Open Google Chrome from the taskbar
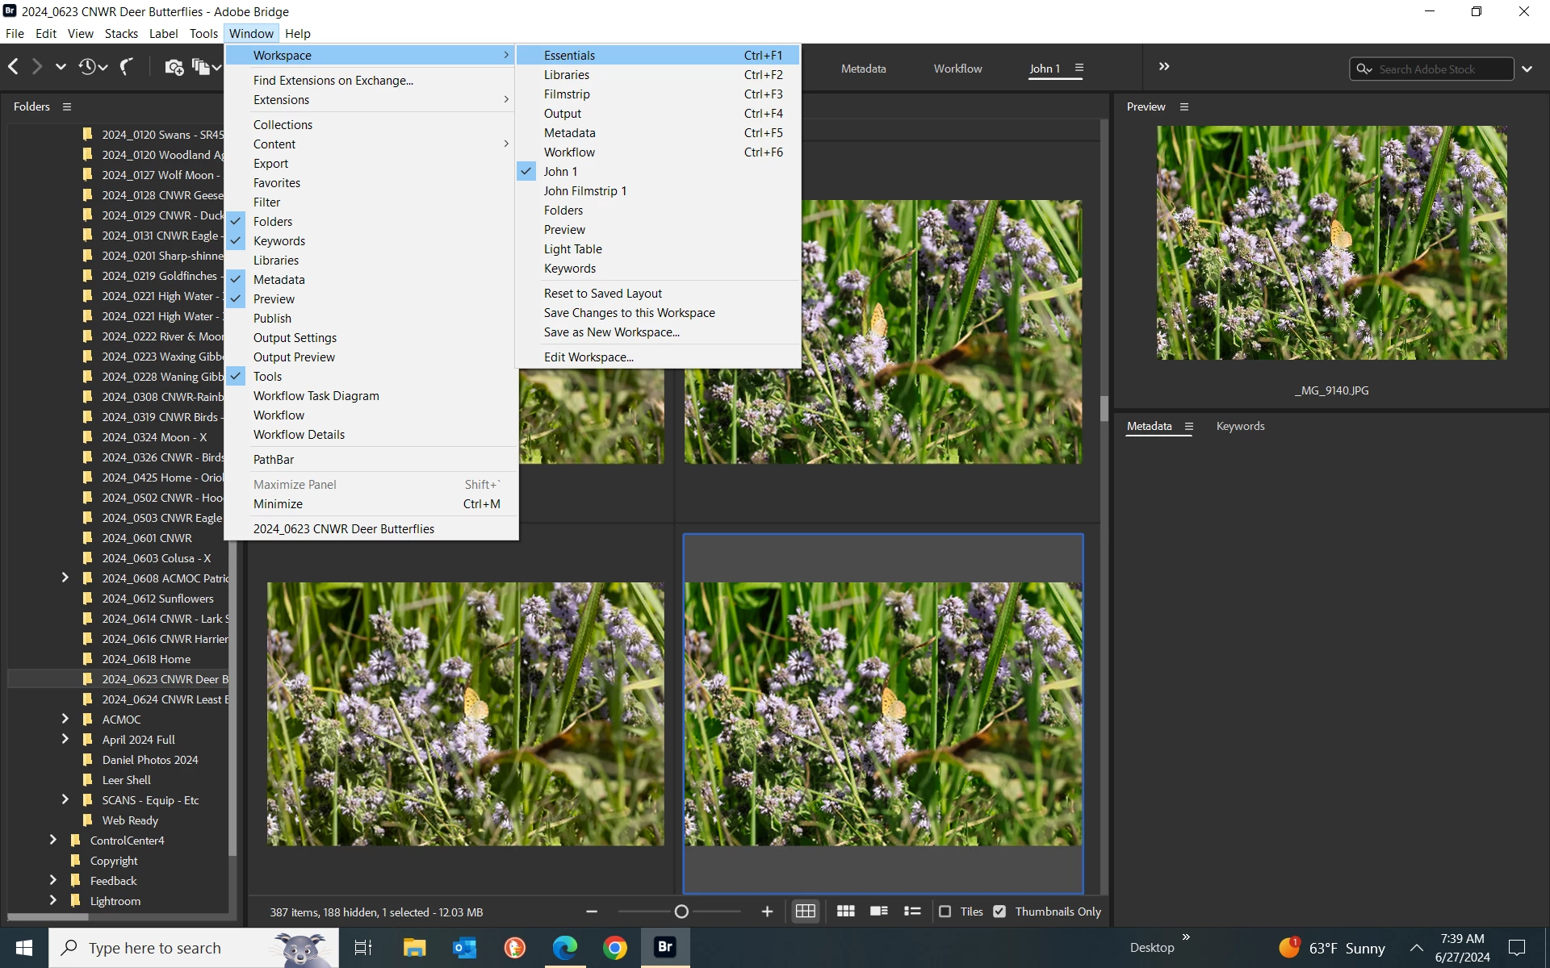 (615, 948)
